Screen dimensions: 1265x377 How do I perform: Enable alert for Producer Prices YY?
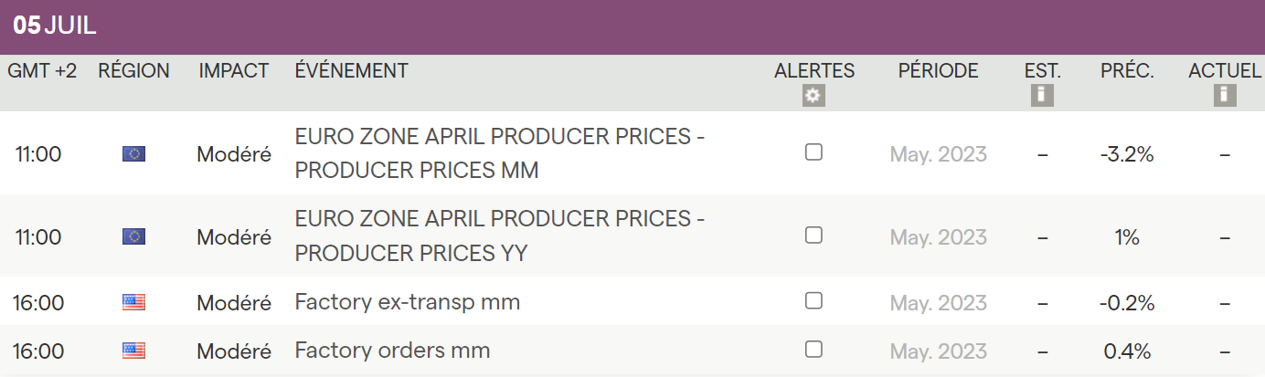point(813,236)
